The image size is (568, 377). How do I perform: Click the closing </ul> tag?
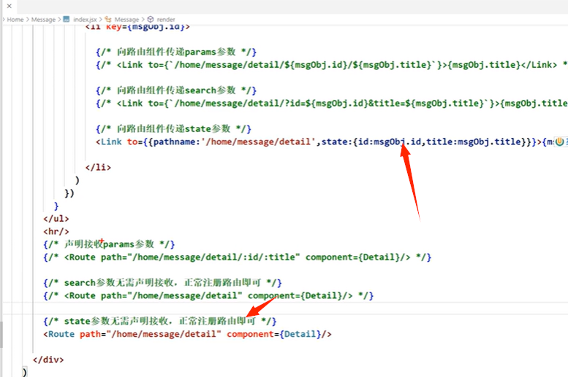point(56,219)
